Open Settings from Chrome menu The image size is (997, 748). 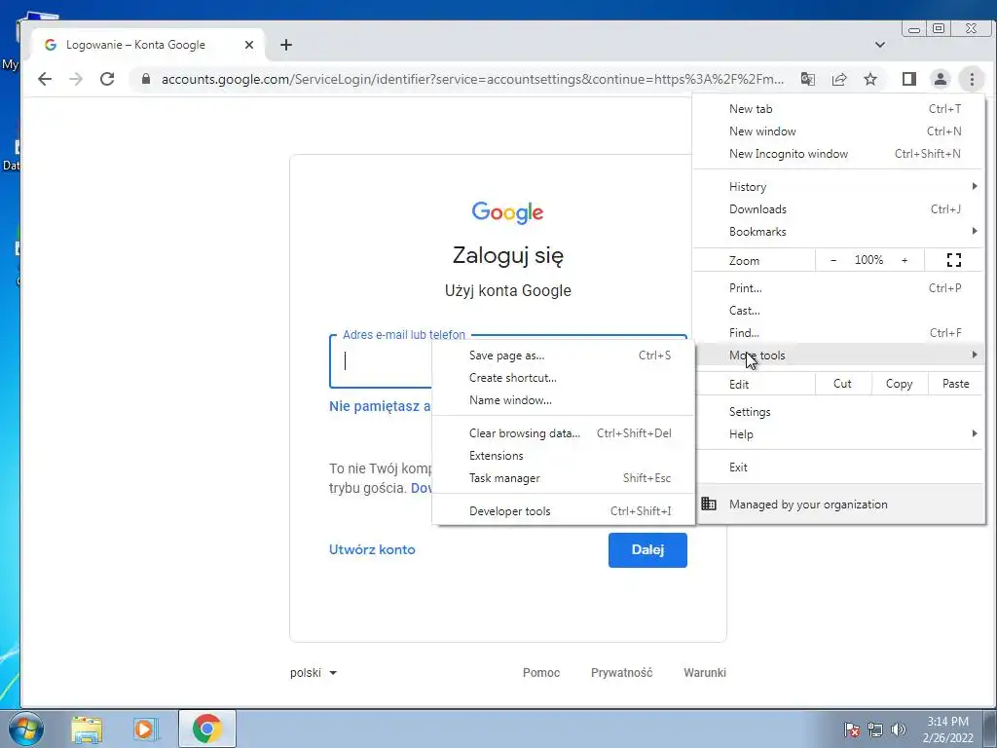838,412
